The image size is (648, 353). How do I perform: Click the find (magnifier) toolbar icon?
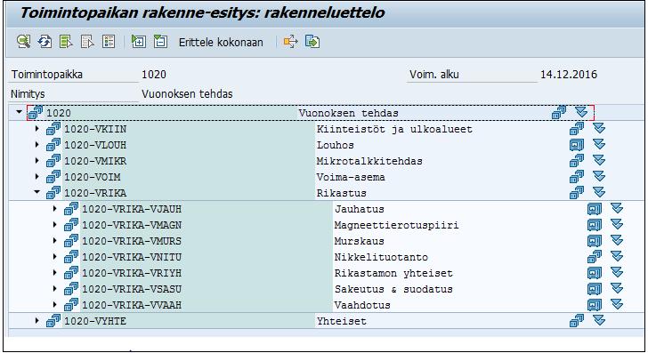point(23,42)
